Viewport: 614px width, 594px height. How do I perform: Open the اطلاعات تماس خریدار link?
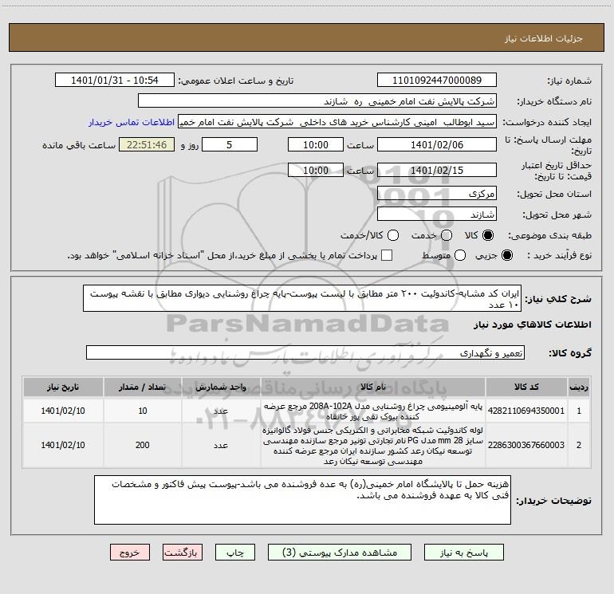tap(132, 122)
